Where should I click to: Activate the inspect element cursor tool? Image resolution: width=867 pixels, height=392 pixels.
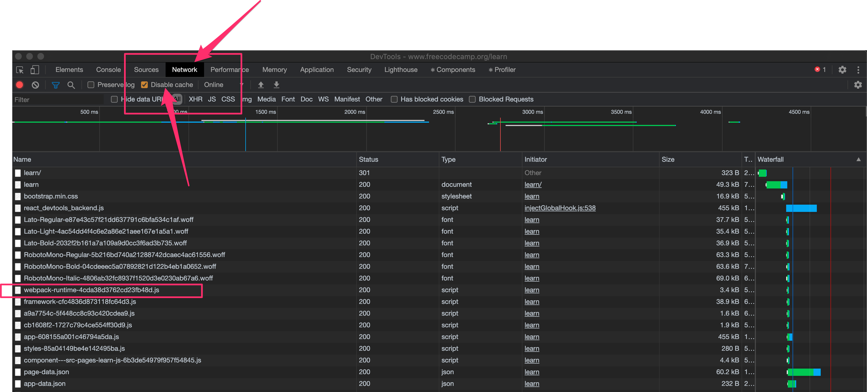pyautogui.click(x=20, y=70)
